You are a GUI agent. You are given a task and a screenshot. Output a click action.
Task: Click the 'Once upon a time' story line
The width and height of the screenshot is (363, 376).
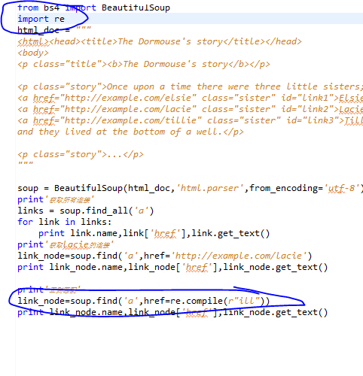[x=191, y=86]
